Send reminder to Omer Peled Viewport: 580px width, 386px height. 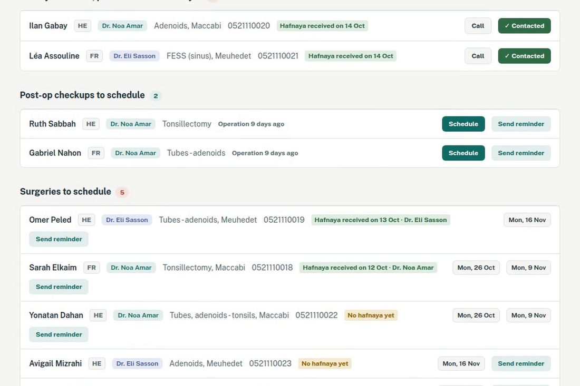click(59, 240)
